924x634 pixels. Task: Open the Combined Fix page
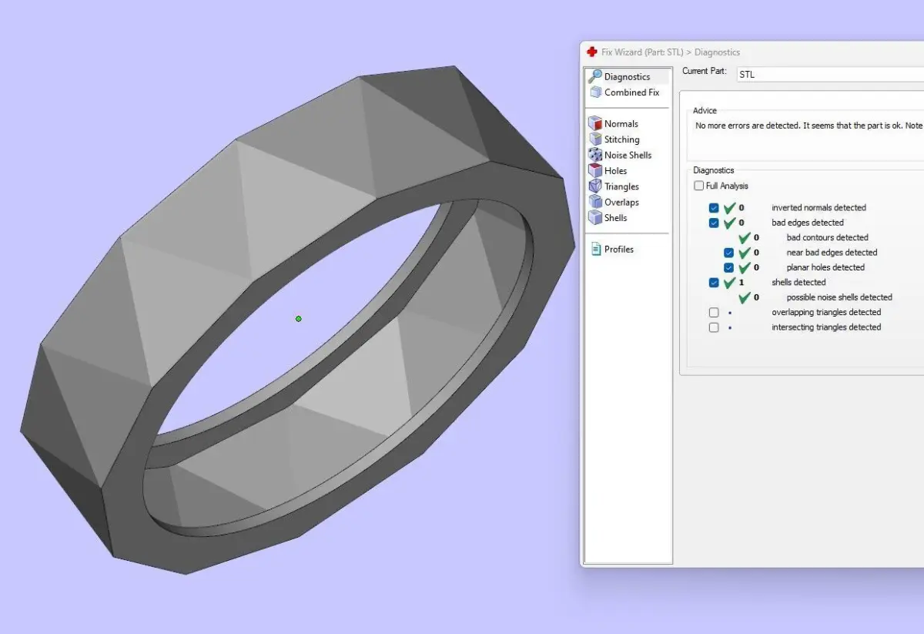click(631, 92)
